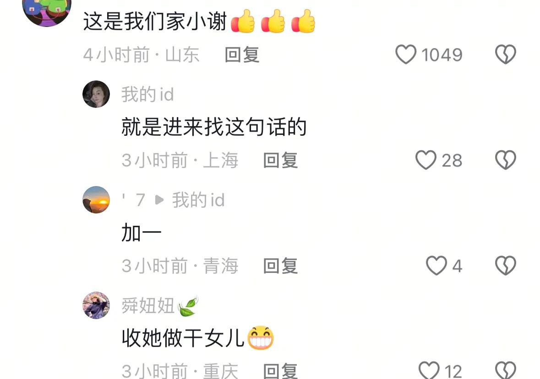540x379 pixels.
Task: Reply to the 上海 comment
Action: pyautogui.click(x=280, y=160)
